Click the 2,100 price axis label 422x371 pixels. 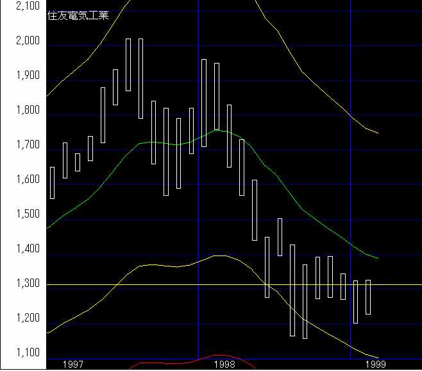pos(26,6)
